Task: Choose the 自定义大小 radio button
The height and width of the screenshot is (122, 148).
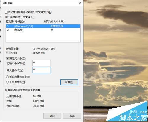Action: [7, 58]
